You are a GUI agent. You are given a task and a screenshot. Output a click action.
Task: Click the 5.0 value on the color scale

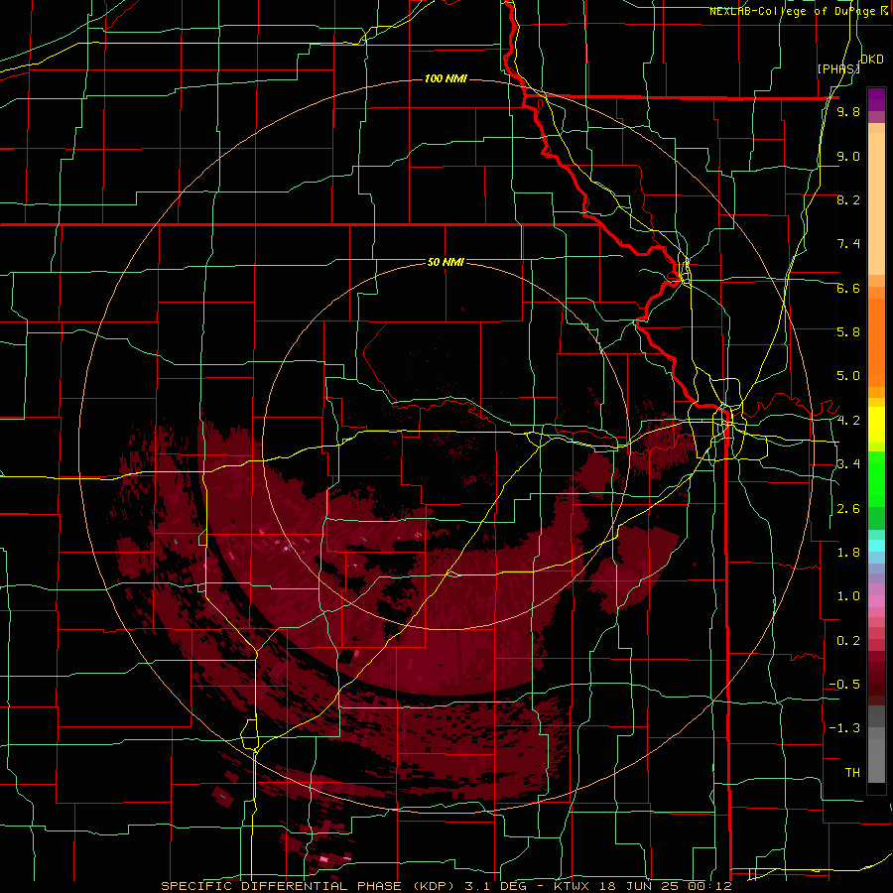[848, 376]
